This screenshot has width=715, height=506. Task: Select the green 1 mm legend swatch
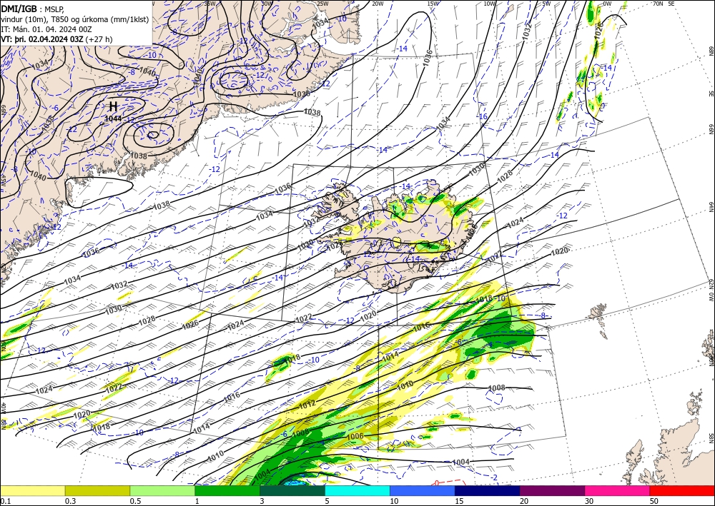coord(227,490)
